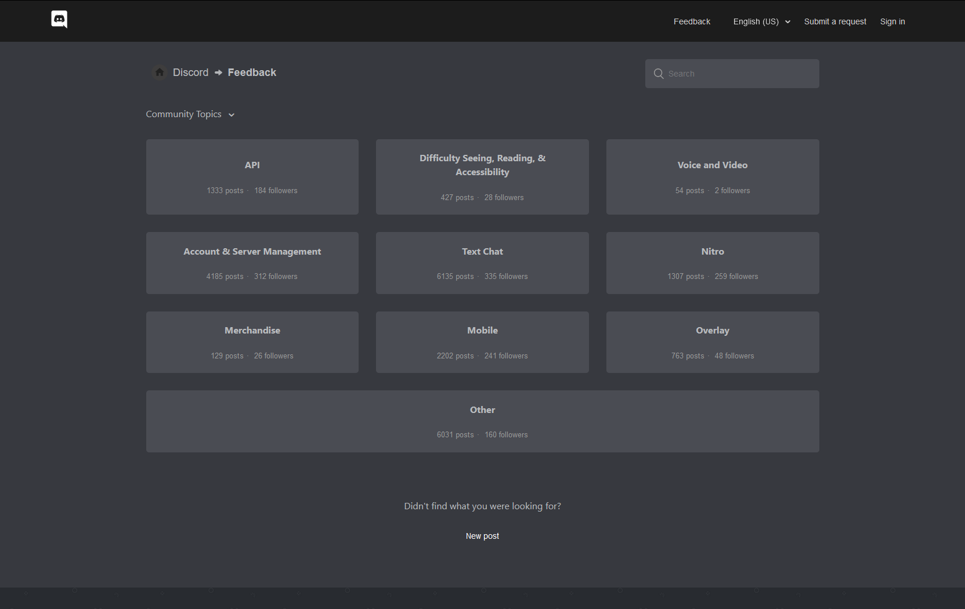Open the API topic card
The image size is (965, 609).
252,177
